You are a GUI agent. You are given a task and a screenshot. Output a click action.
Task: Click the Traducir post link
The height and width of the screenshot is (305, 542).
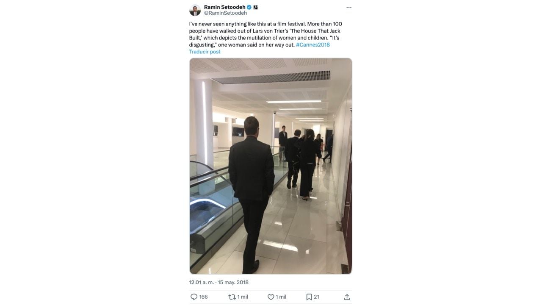click(205, 52)
